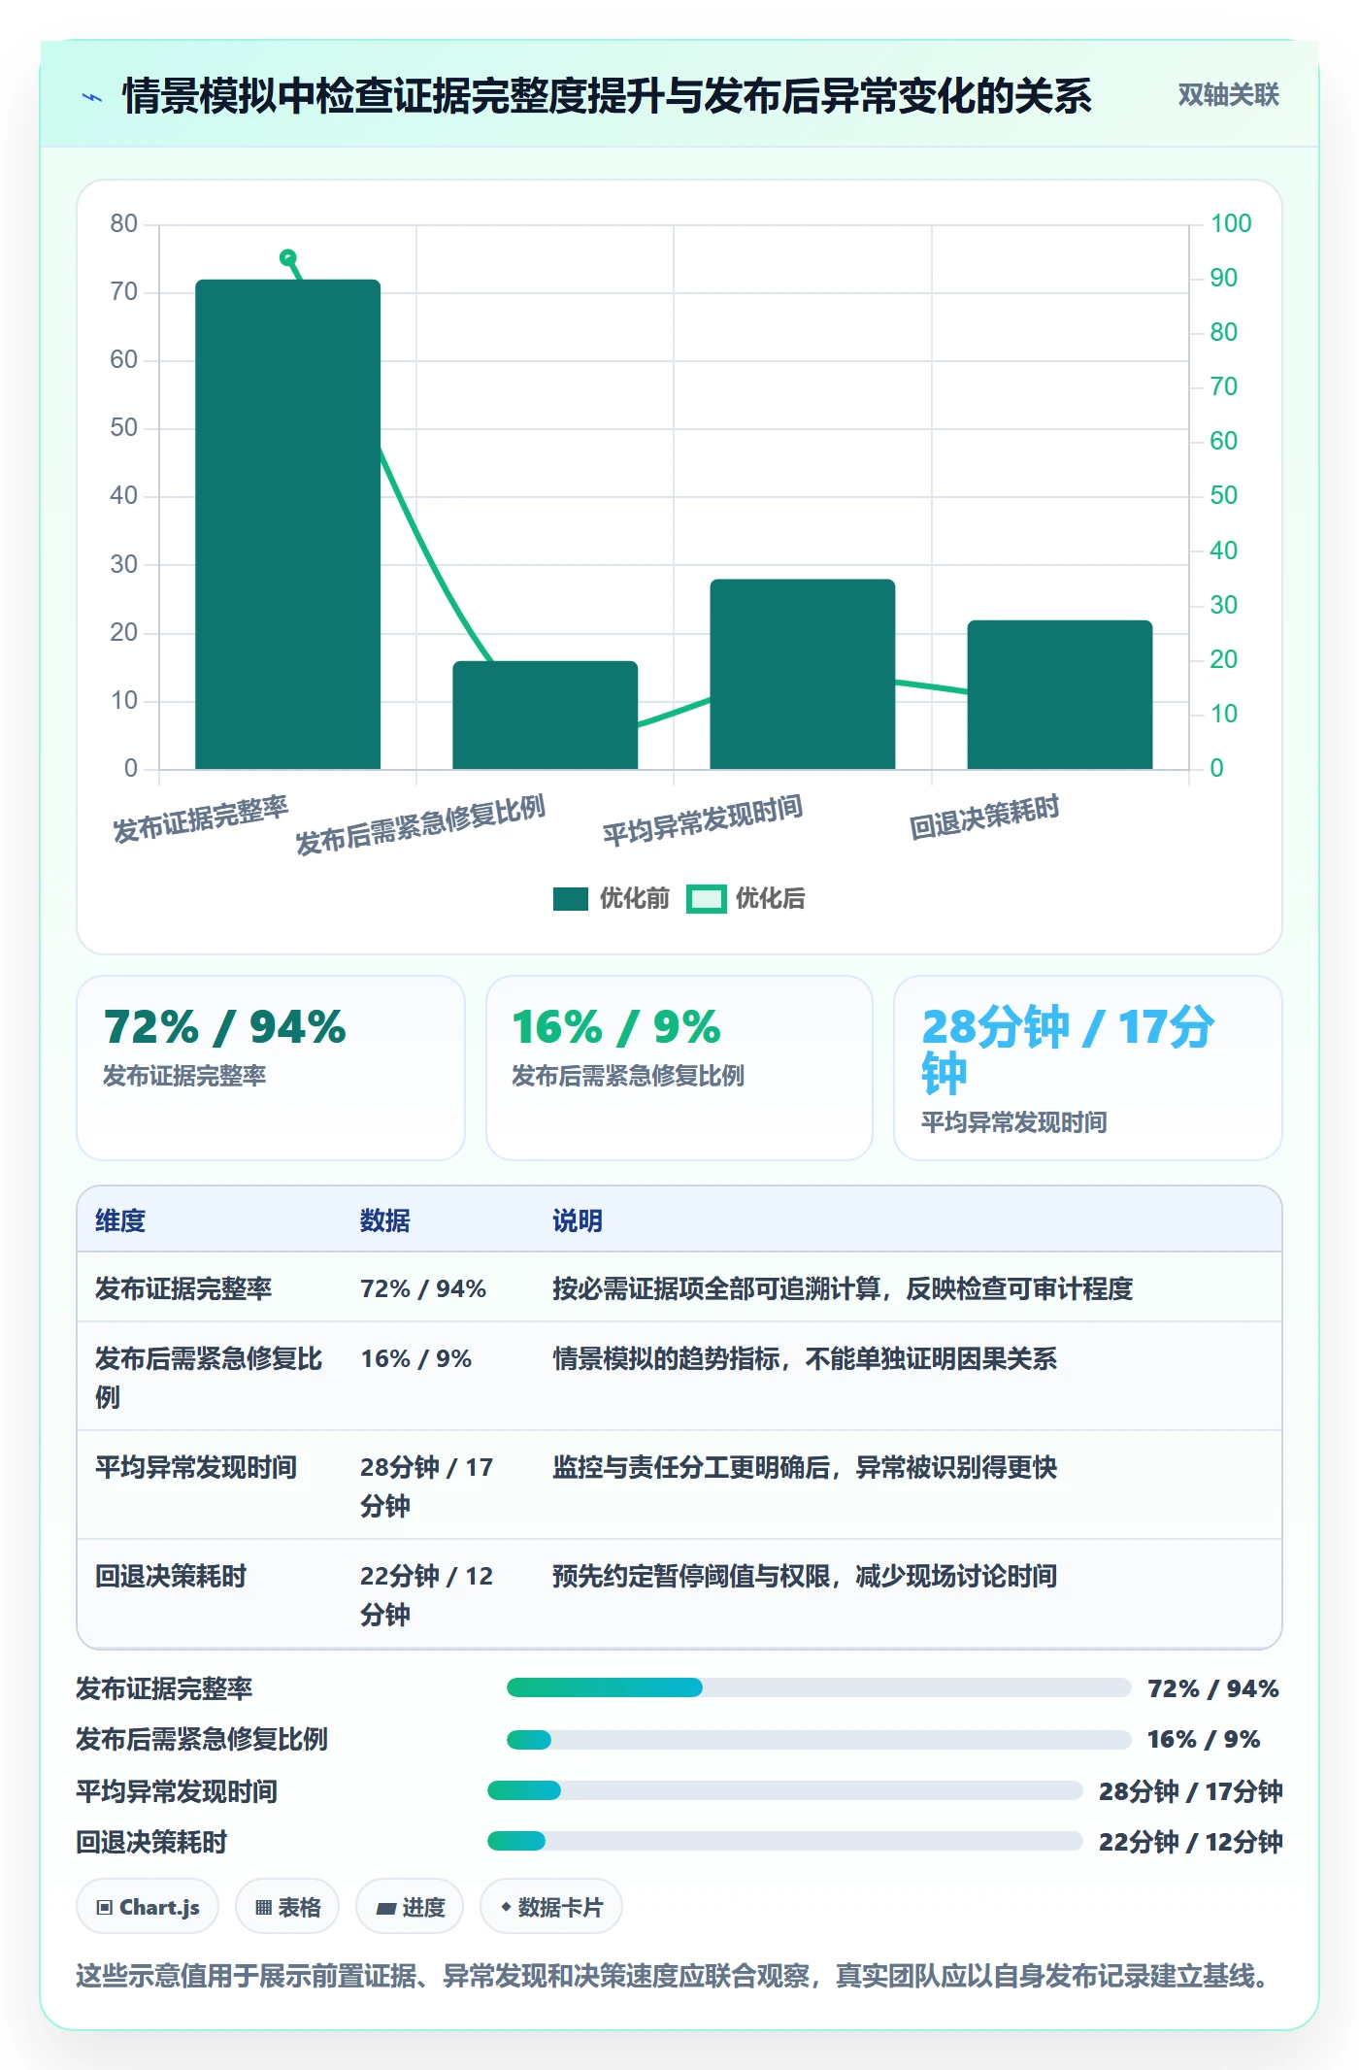Click the 进度 tag chip

410,1907
